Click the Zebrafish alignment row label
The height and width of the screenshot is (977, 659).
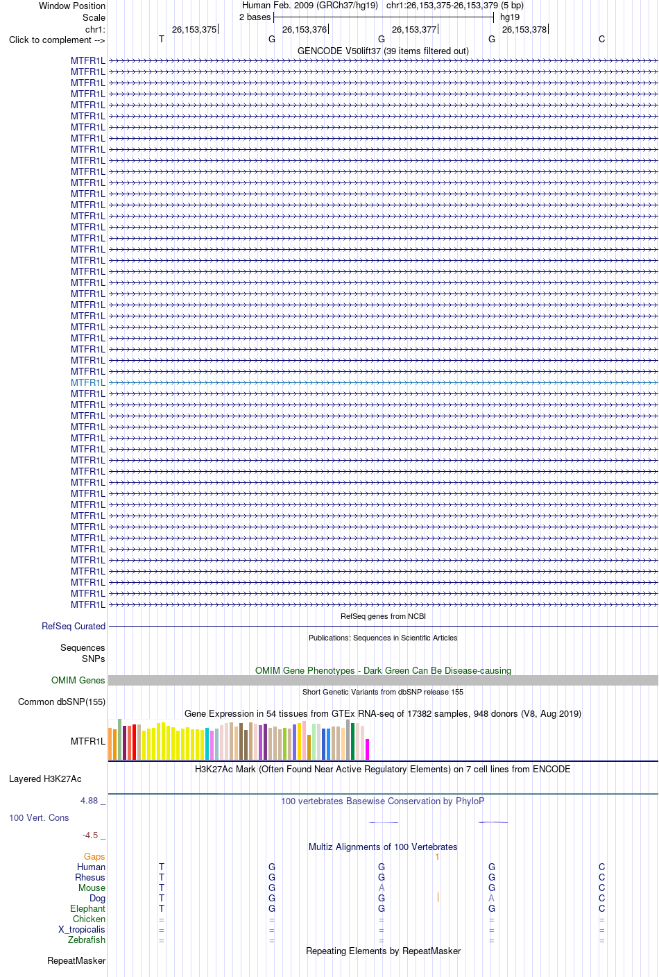[87, 940]
